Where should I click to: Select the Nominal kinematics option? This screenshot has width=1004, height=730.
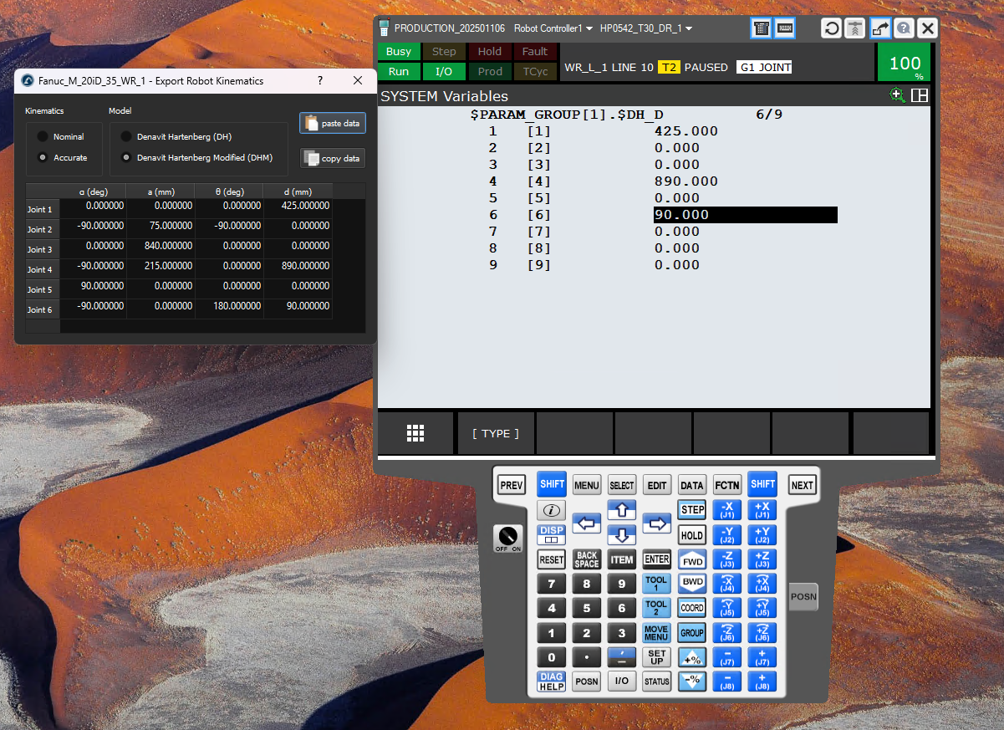point(42,136)
